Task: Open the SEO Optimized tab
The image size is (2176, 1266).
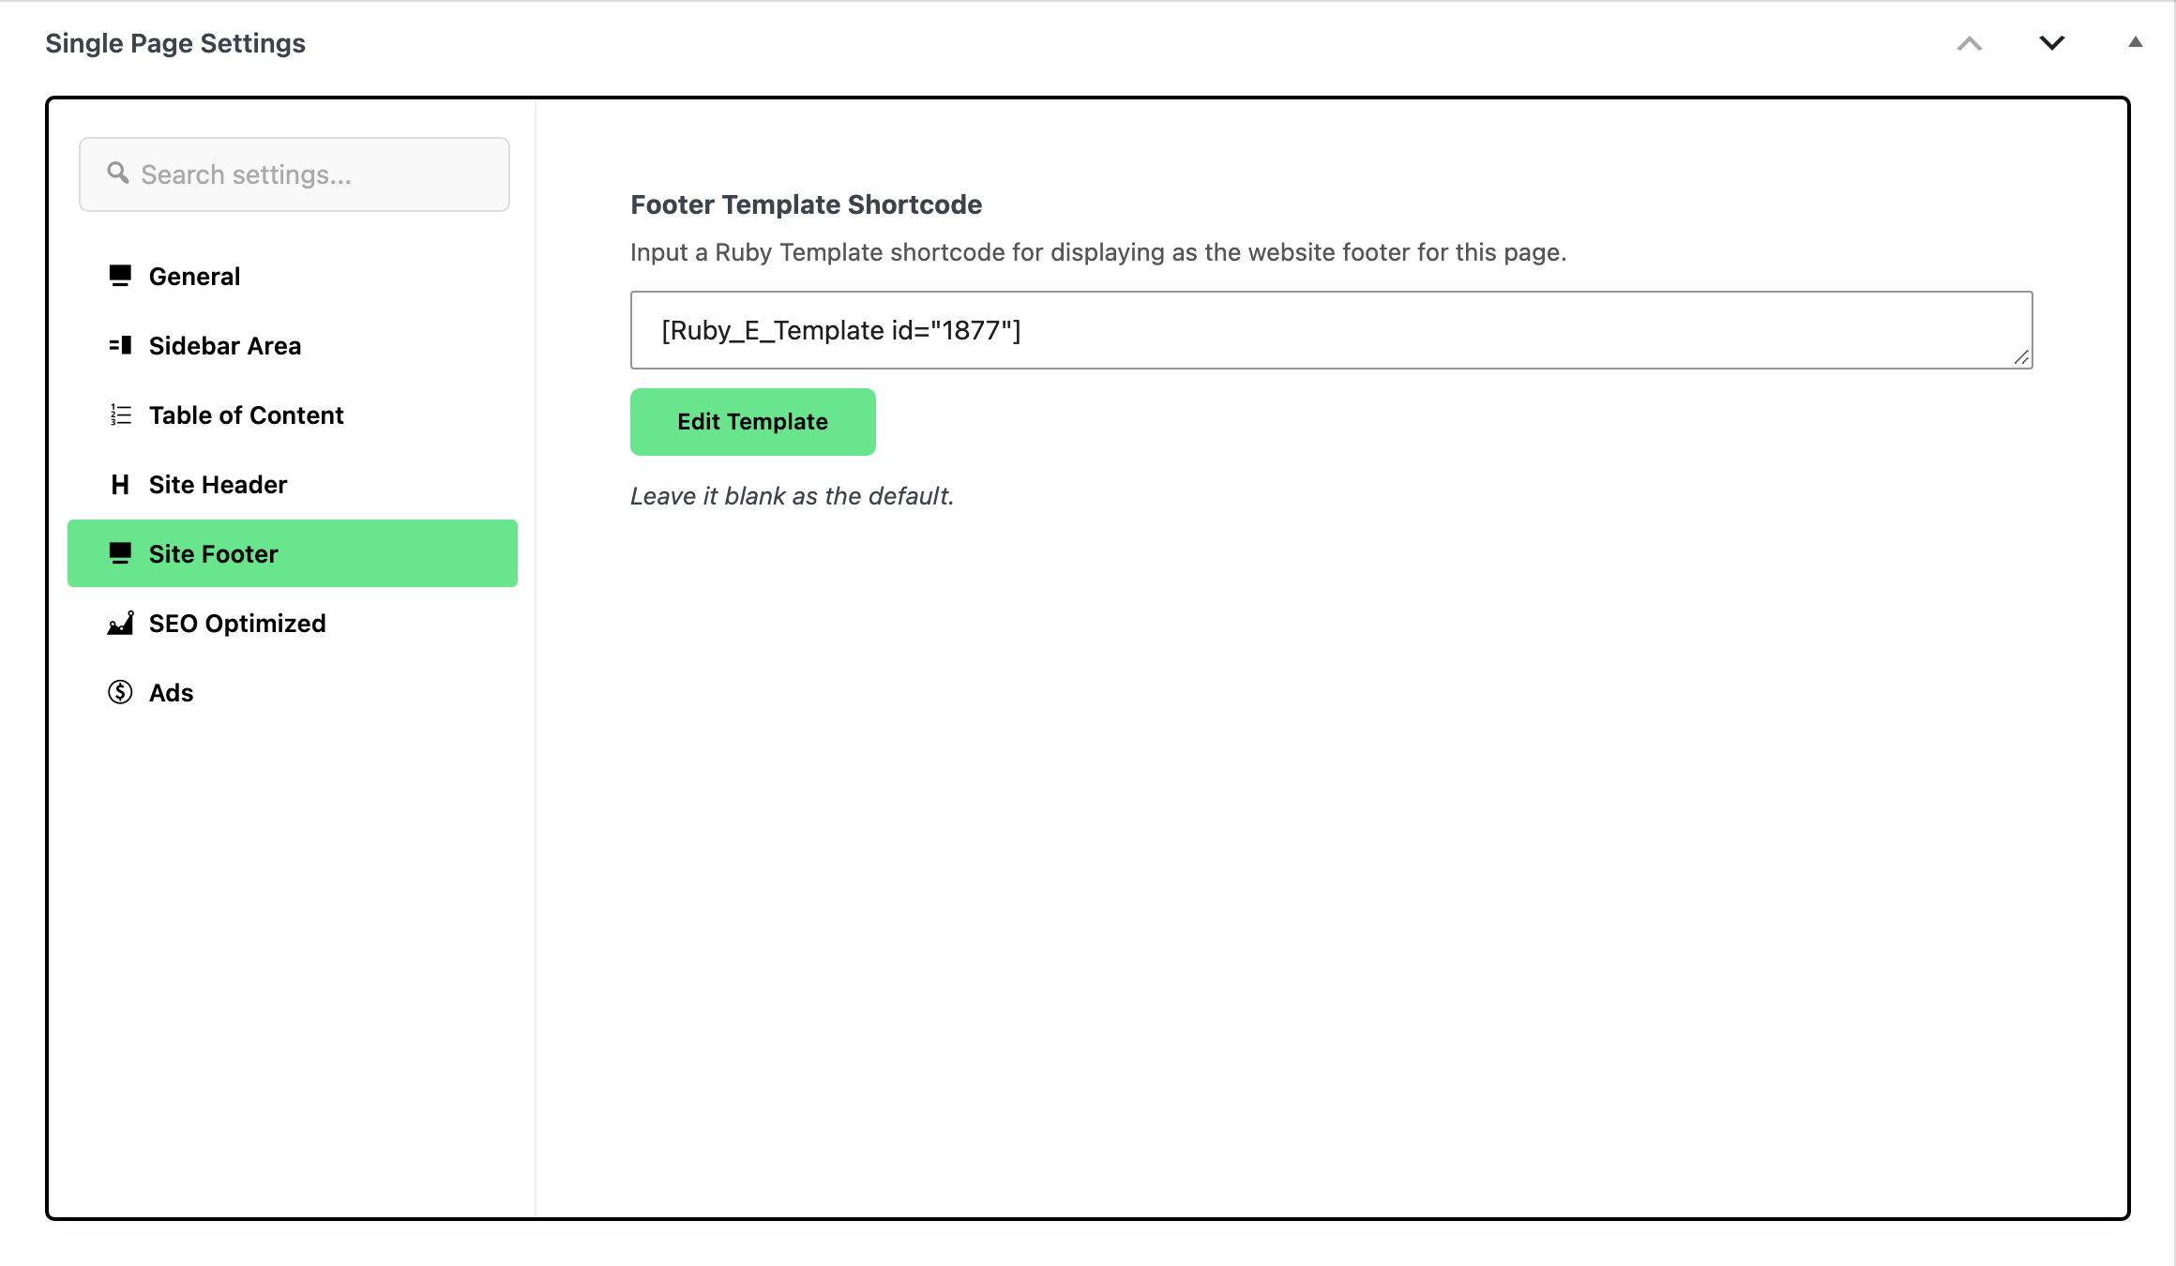Action: coord(293,623)
